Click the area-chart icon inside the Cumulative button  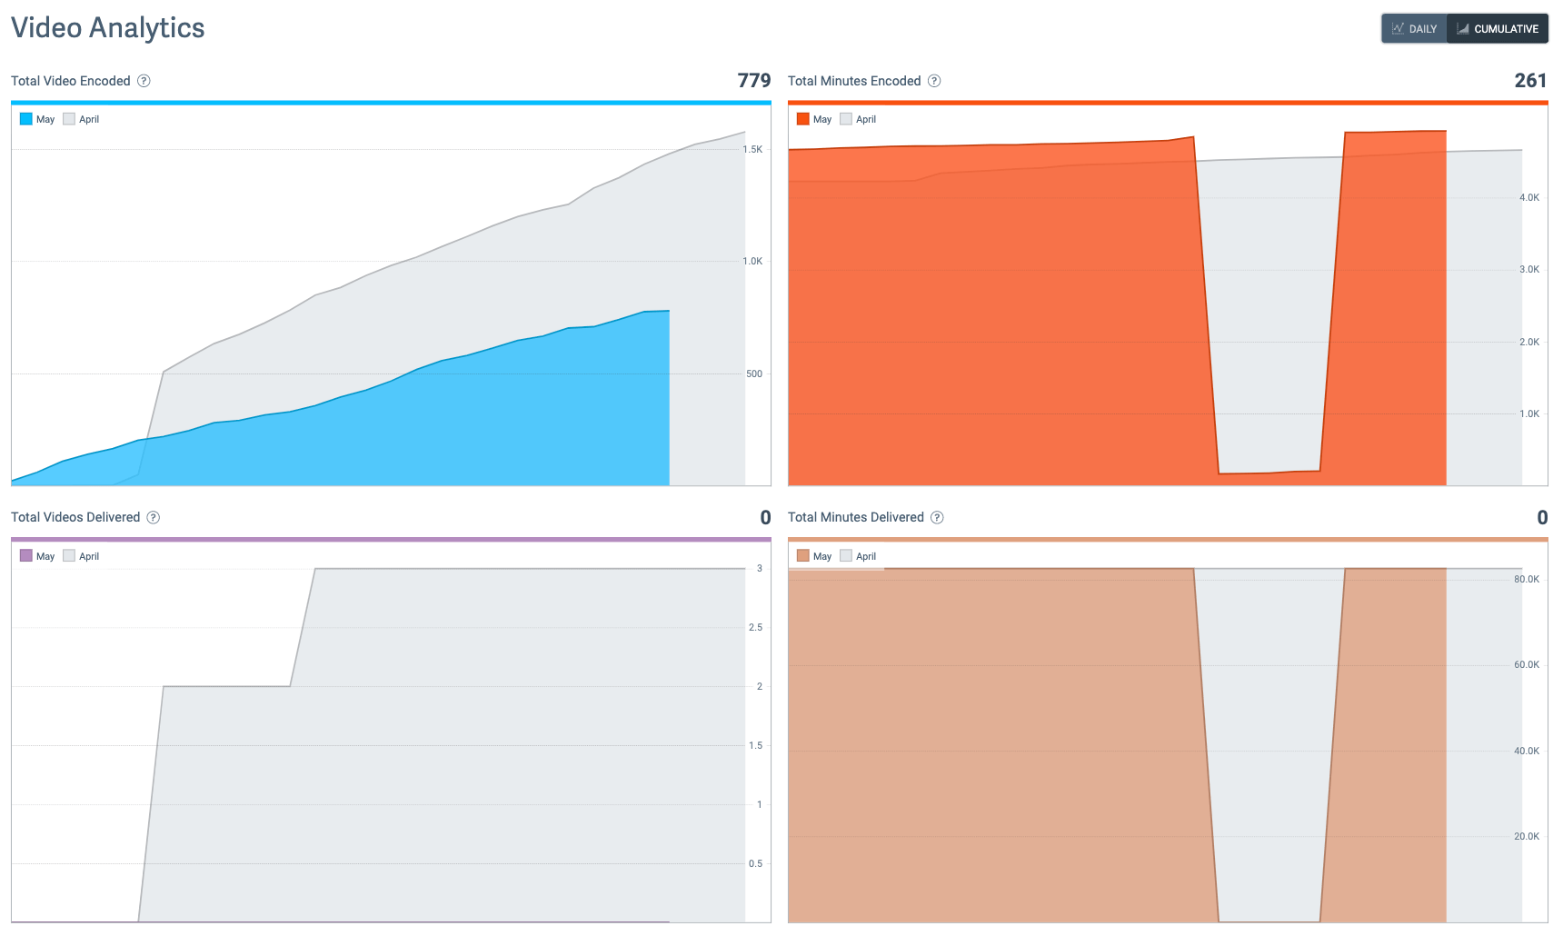[1461, 28]
